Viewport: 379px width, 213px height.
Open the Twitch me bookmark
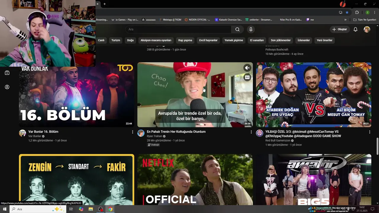click(x=310, y=20)
